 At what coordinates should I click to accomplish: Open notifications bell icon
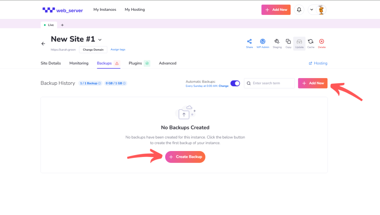click(x=299, y=10)
